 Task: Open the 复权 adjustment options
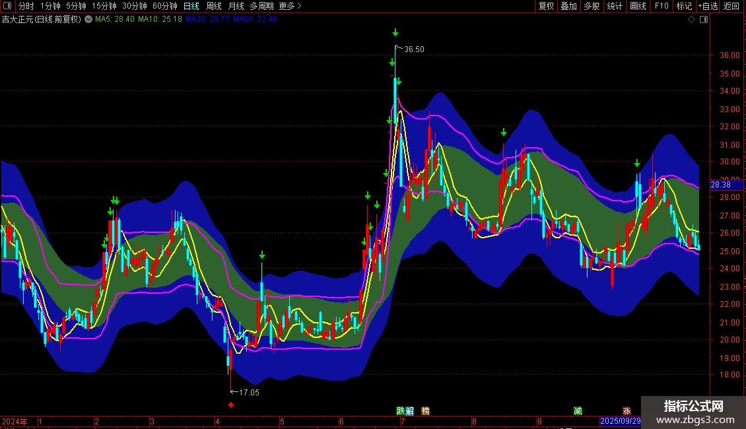click(546, 6)
